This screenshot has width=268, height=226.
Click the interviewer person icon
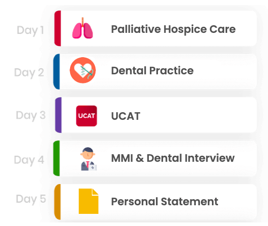point(88,159)
